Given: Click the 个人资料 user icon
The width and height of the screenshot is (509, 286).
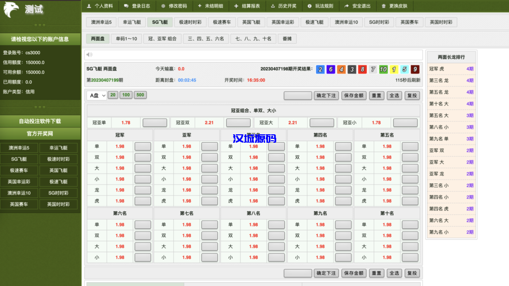Looking at the screenshot, I should (x=89, y=6).
